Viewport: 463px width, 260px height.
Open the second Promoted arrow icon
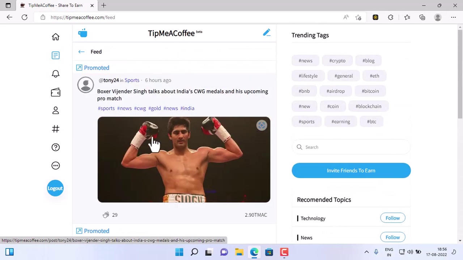tap(79, 231)
